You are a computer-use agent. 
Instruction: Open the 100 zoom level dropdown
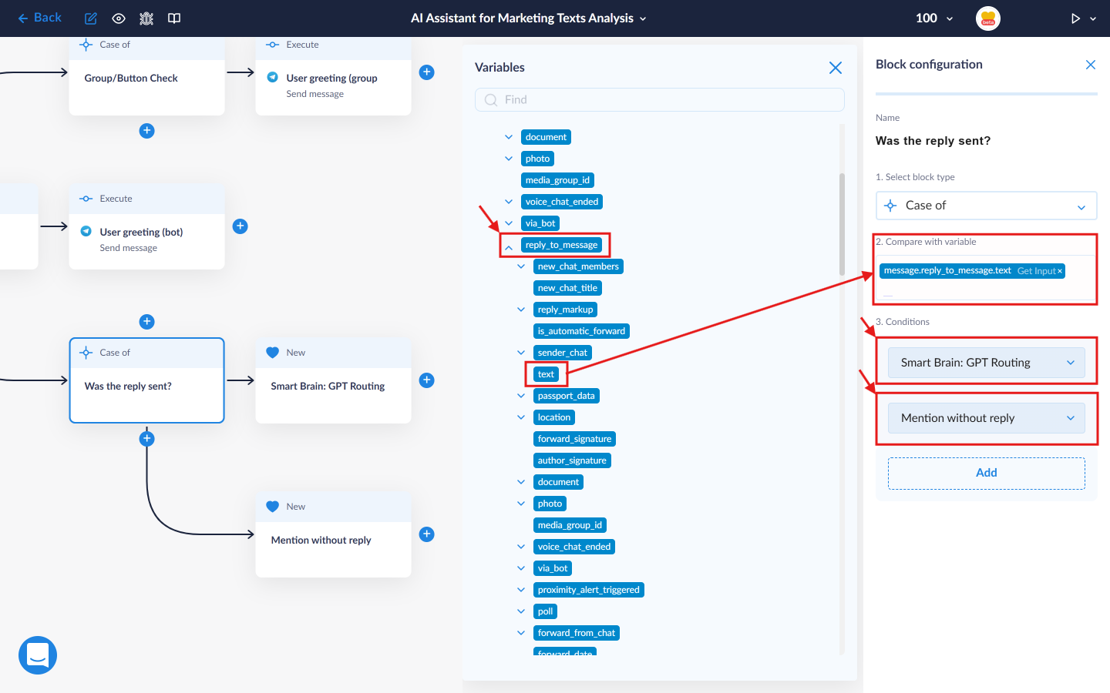(x=934, y=18)
